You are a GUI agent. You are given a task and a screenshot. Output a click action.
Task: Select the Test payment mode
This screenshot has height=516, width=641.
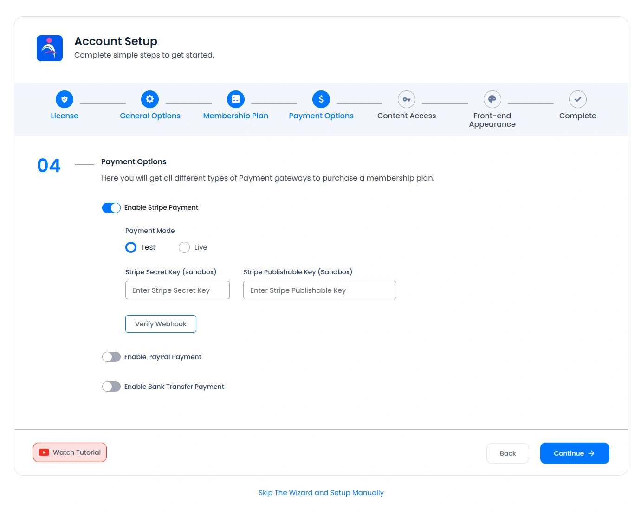coord(130,247)
